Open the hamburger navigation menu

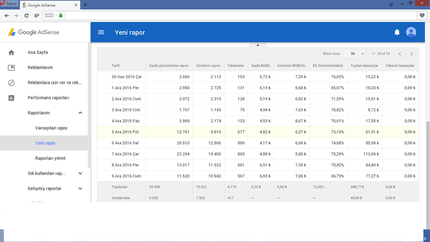point(101,32)
